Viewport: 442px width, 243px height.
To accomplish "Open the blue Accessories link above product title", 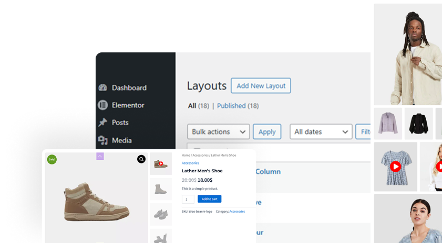I will 190,163.
